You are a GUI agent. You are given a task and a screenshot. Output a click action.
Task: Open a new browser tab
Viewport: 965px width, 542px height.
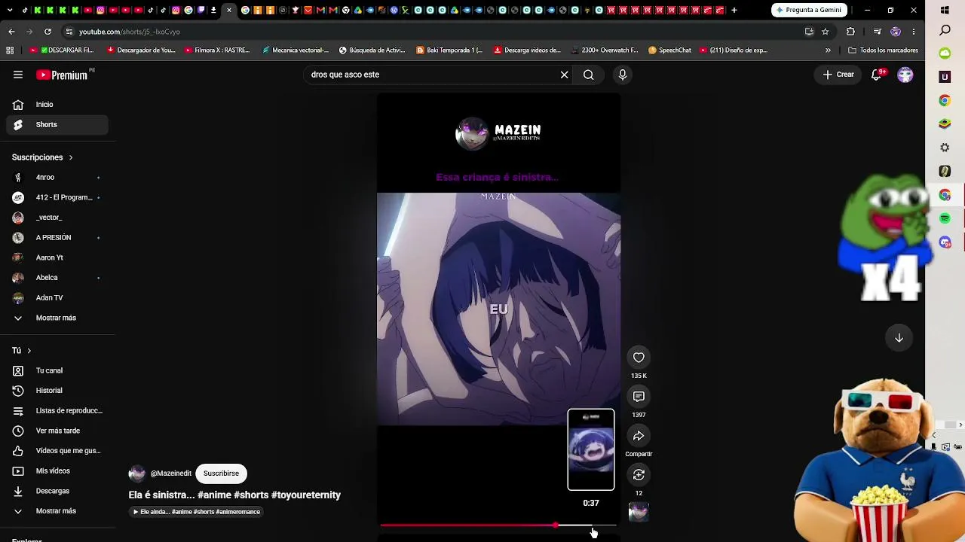coord(734,10)
